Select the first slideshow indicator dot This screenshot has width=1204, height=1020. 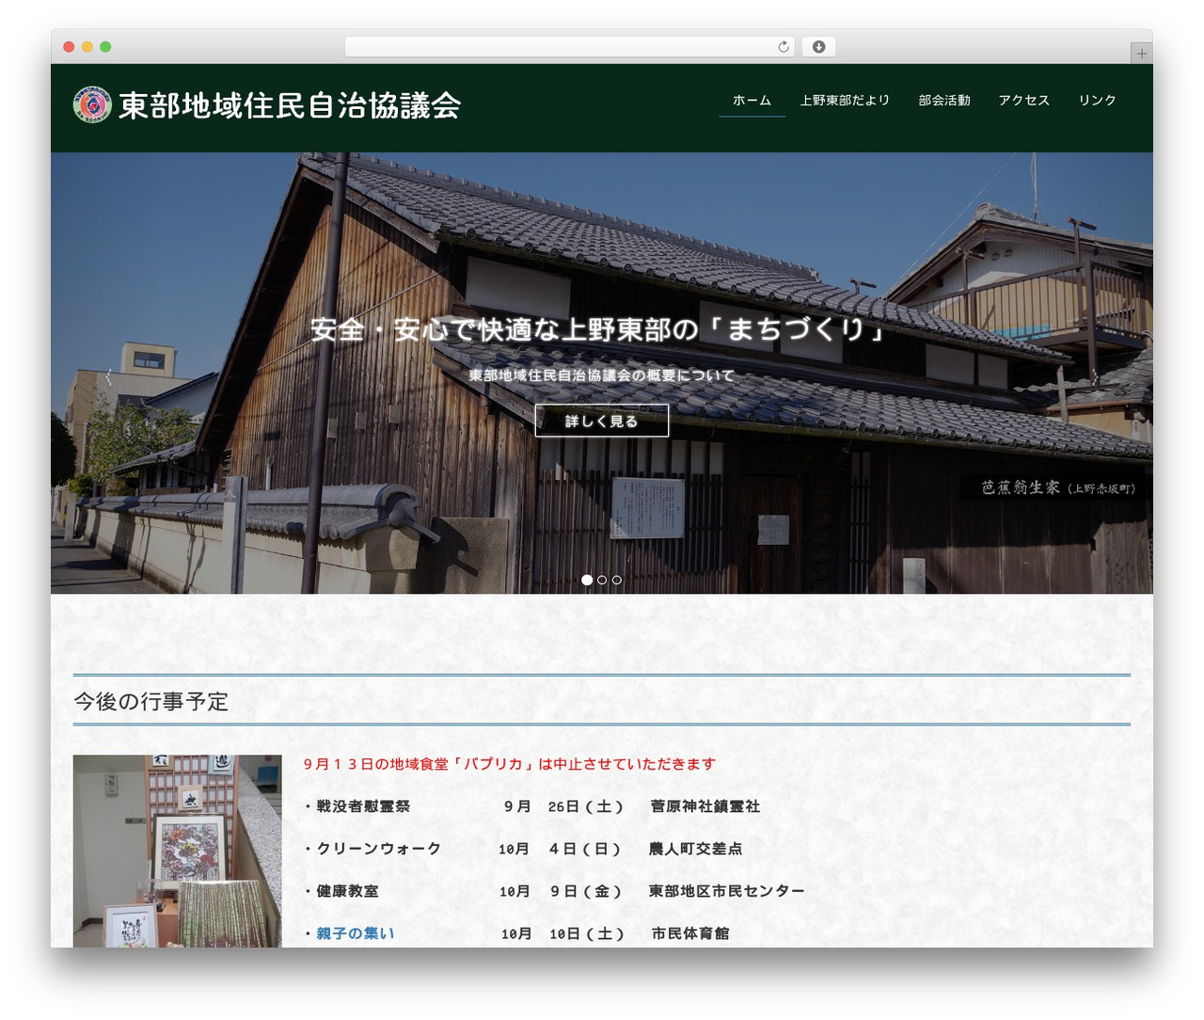tap(587, 580)
